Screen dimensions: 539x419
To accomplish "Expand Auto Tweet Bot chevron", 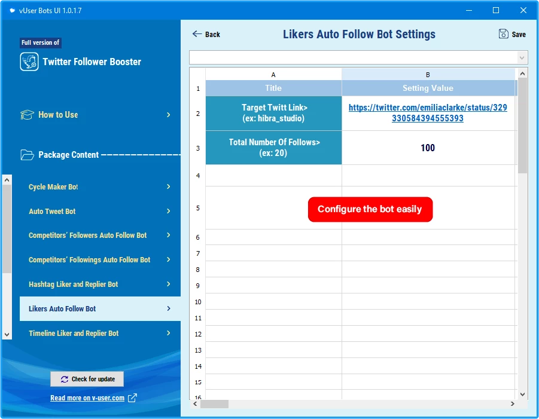I will pyautogui.click(x=169, y=211).
